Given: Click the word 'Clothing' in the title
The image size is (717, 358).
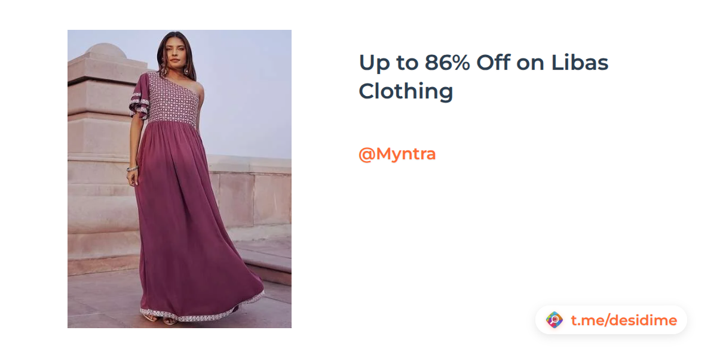Looking at the screenshot, I should [406, 91].
